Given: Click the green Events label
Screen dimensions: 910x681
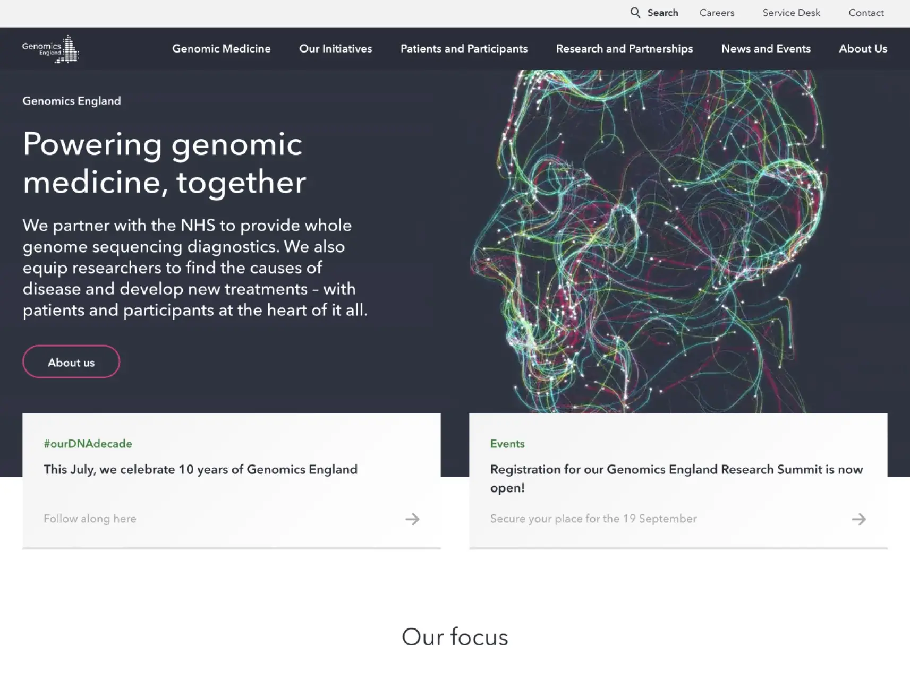Looking at the screenshot, I should (x=507, y=444).
